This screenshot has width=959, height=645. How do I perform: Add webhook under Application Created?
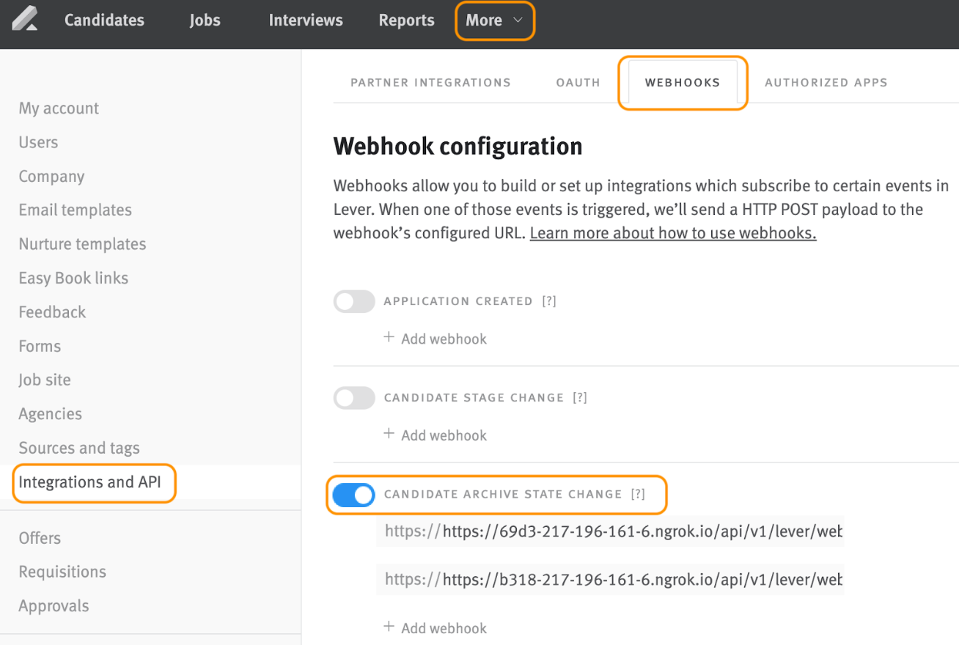(x=436, y=339)
